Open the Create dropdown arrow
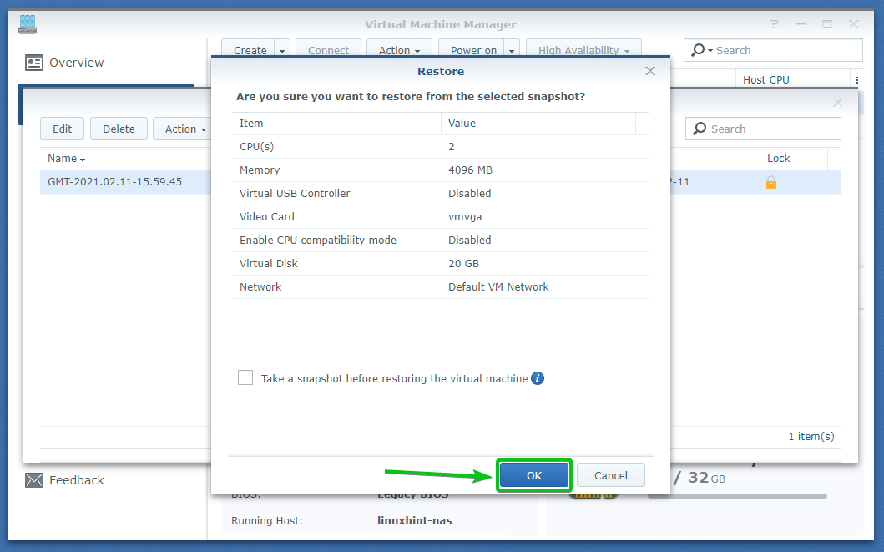Screen dimensions: 884x552 282,51
